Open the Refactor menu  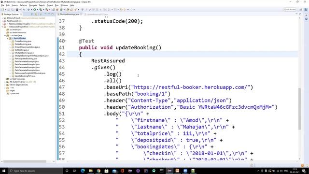point(23,5)
